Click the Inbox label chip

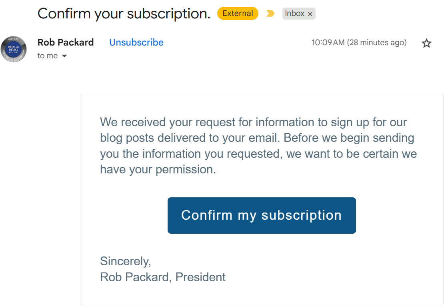click(294, 14)
